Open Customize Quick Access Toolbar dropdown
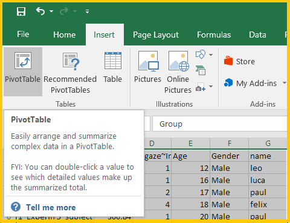Screen dimensions: 290x223 coord(87,12)
